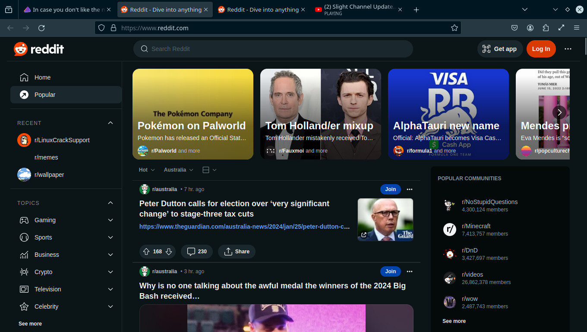The width and height of the screenshot is (587, 332).
Task: Click the Reddit logo in the header
Action: (39, 49)
